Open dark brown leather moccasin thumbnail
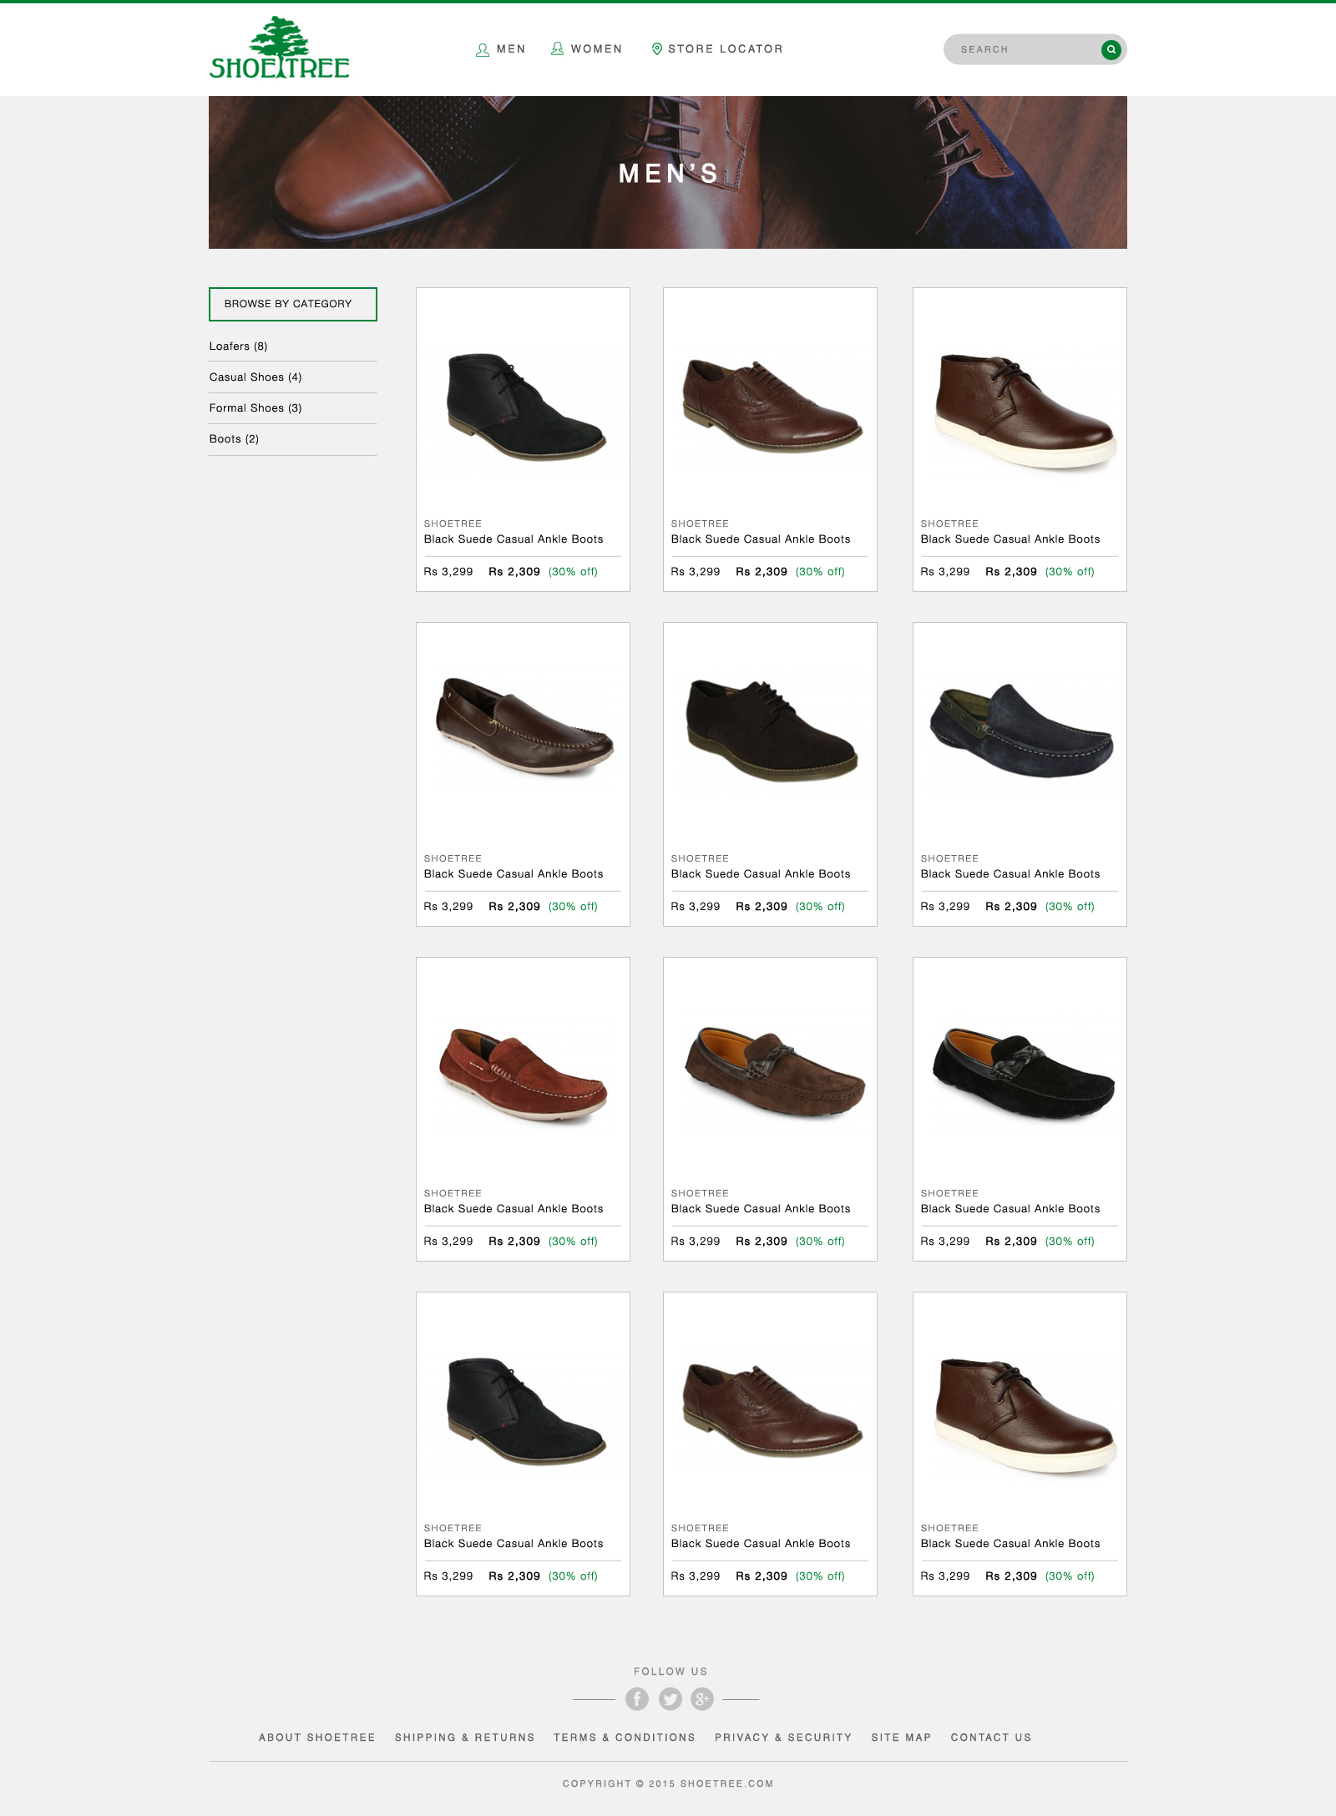The height and width of the screenshot is (1816, 1336). (524, 726)
